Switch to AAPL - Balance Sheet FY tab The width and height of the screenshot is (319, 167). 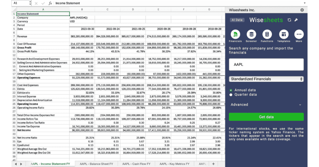point(96,164)
